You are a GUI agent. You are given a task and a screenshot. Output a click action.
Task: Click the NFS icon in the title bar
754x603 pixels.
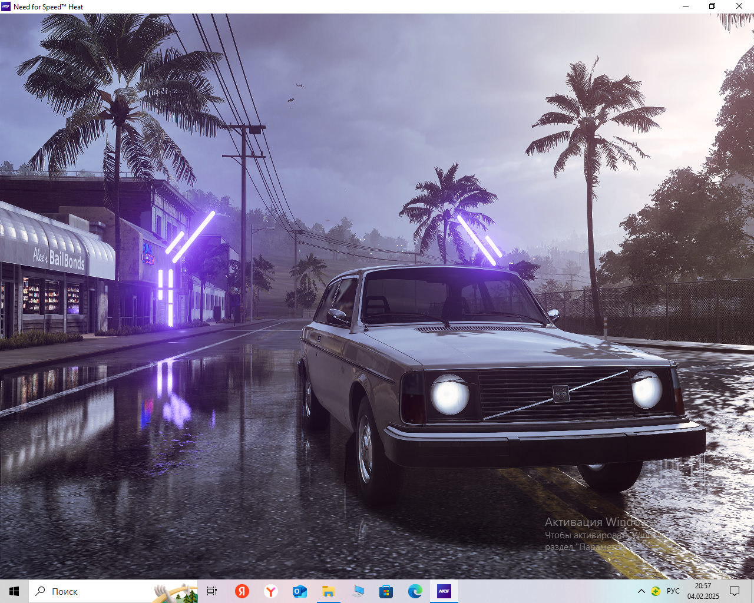tap(6, 6)
